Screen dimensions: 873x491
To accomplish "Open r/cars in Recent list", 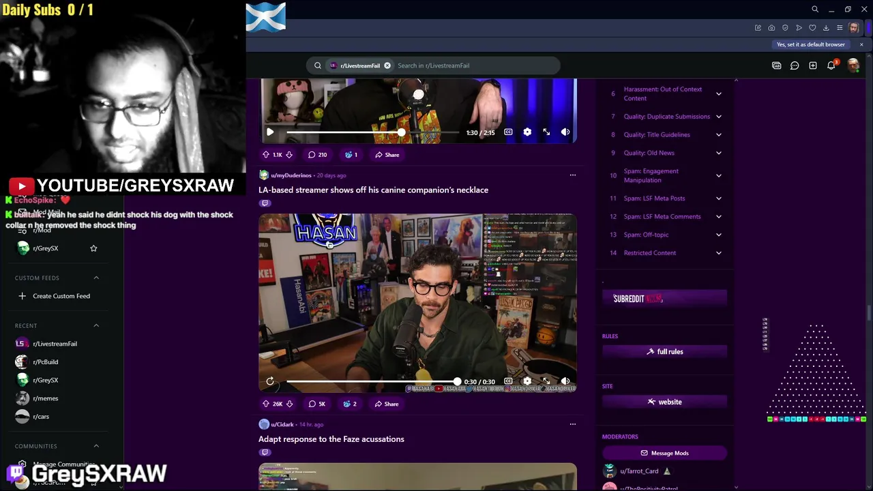I will coord(41,417).
